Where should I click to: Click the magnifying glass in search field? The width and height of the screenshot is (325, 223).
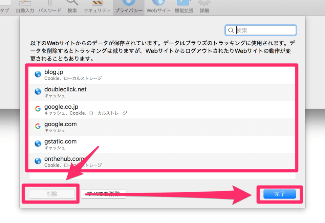coord(231,30)
